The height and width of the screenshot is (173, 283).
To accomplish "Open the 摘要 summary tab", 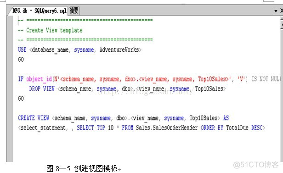I will (x=74, y=11).
